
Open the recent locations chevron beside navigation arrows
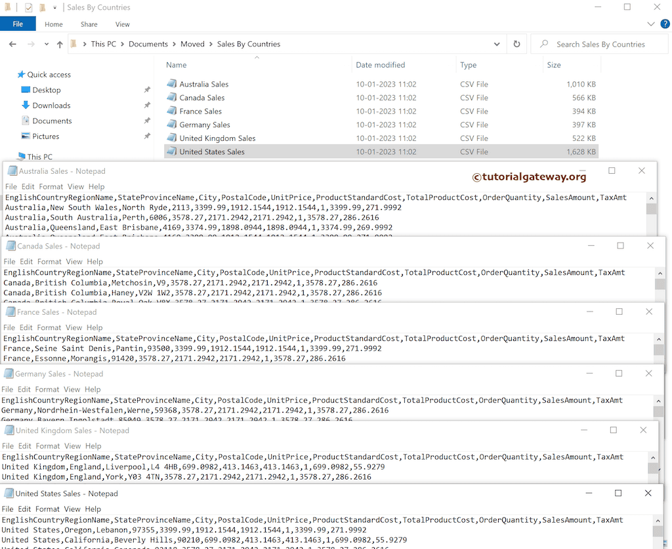(x=45, y=44)
